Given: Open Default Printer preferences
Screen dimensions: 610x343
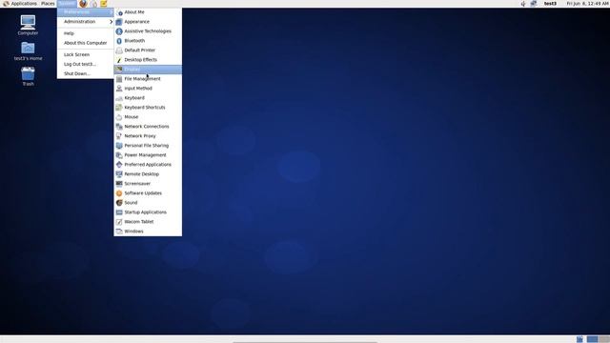Looking at the screenshot, I should [x=148, y=50].
